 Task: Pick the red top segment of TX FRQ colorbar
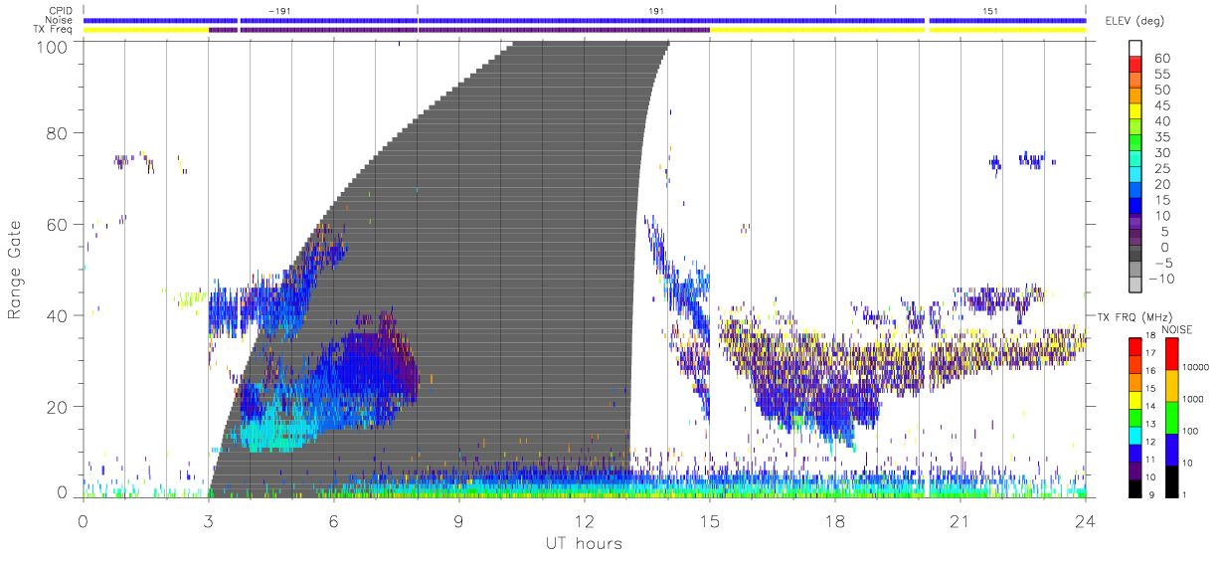click(x=1136, y=347)
